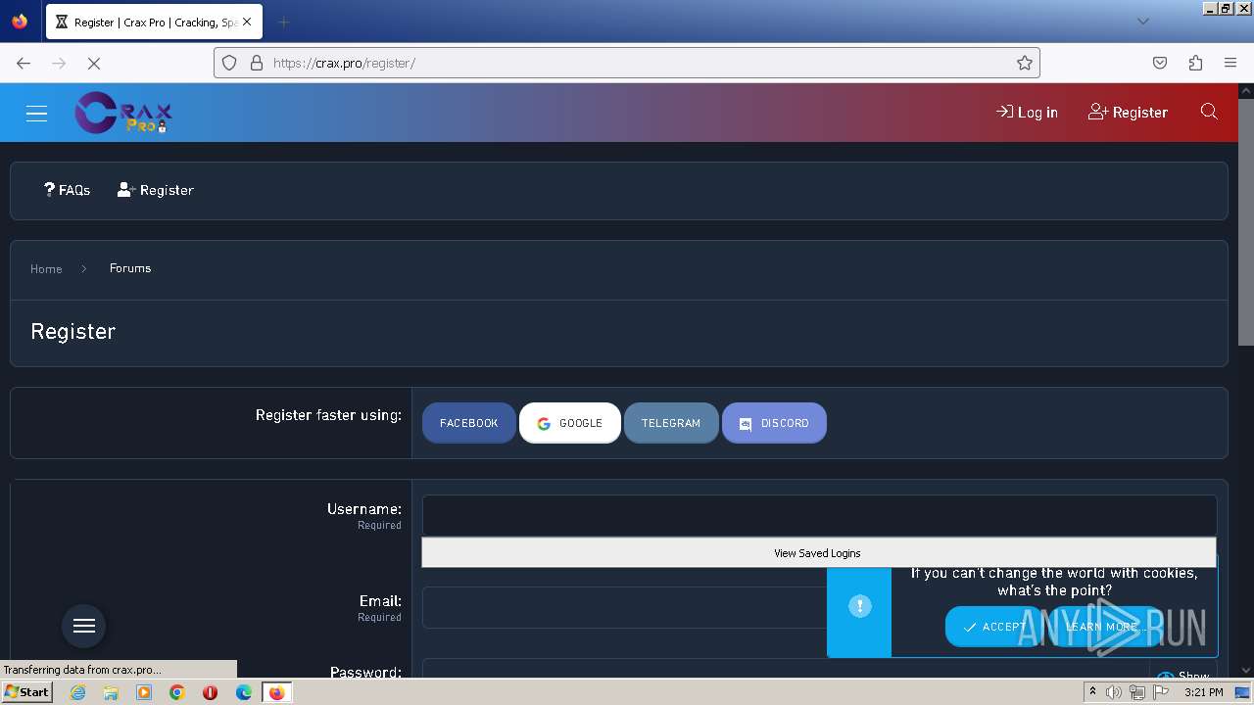The image size is (1254, 705).
Task: Click View Saved Logins option
Action: [819, 553]
